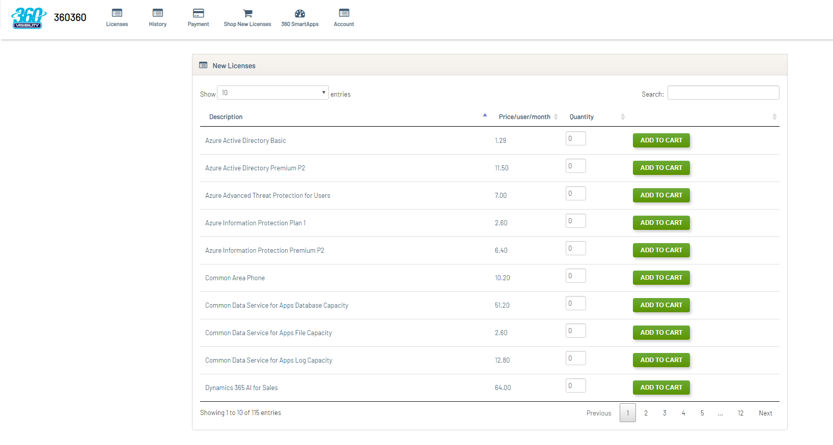
Task: Click the Dynamics 365 AI for Sales description
Action: pos(241,388)
